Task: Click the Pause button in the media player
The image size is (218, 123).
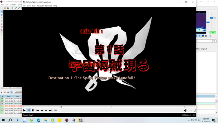Action: 29,110
